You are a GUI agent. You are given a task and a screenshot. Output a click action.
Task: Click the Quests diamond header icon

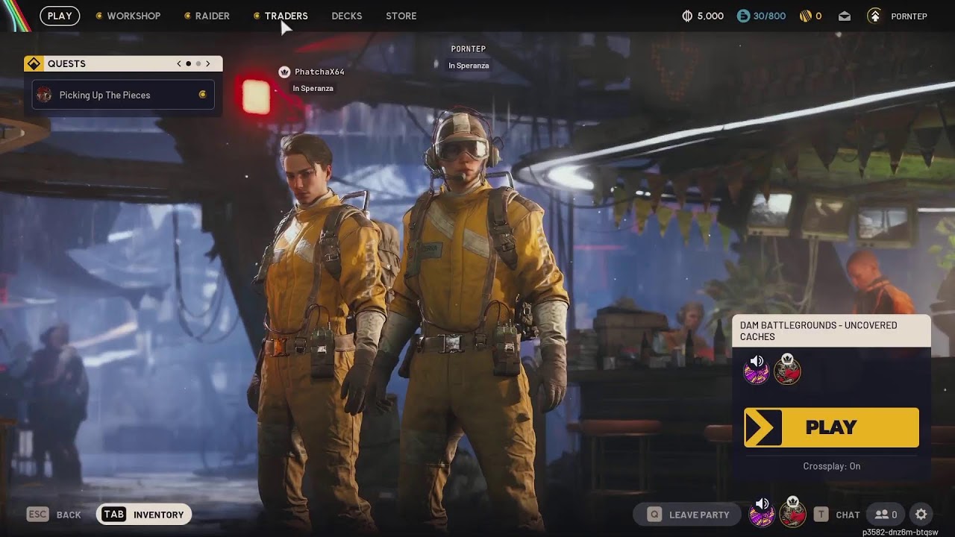point(34,63)
